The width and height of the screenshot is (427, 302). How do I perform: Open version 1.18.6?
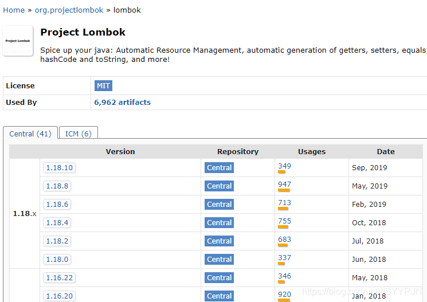pyautogui.click(x=57, y=204)
